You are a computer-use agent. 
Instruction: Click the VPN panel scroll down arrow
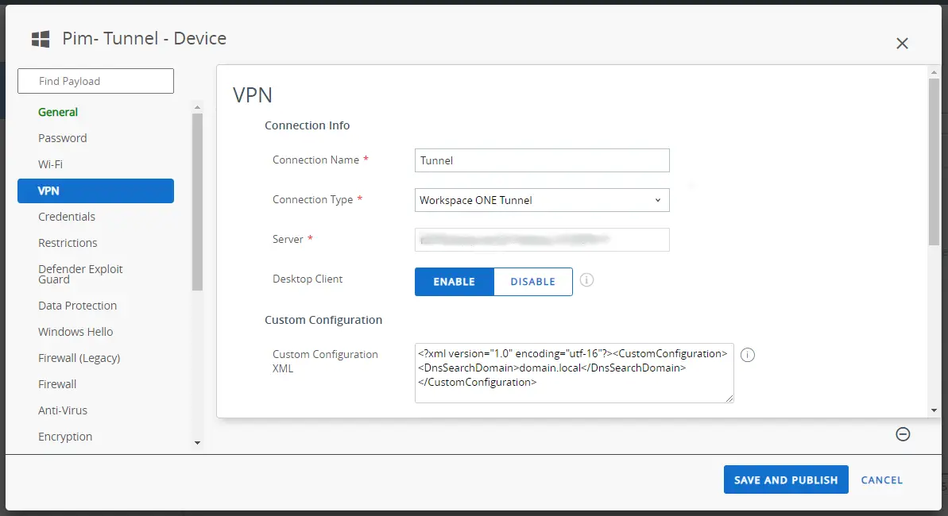(934, 410)
